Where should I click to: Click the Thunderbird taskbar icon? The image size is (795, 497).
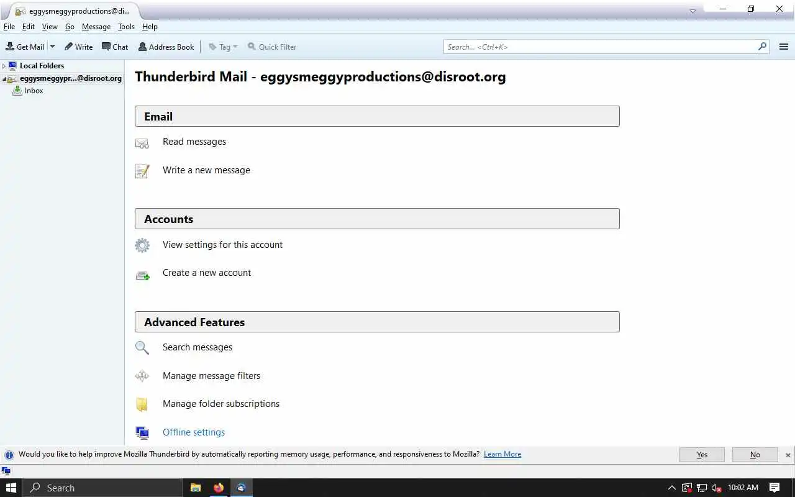click(241, 488)
